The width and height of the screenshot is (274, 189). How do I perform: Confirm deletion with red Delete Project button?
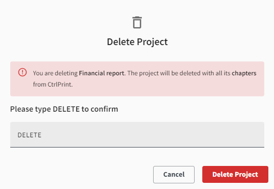tap(235, 174)
